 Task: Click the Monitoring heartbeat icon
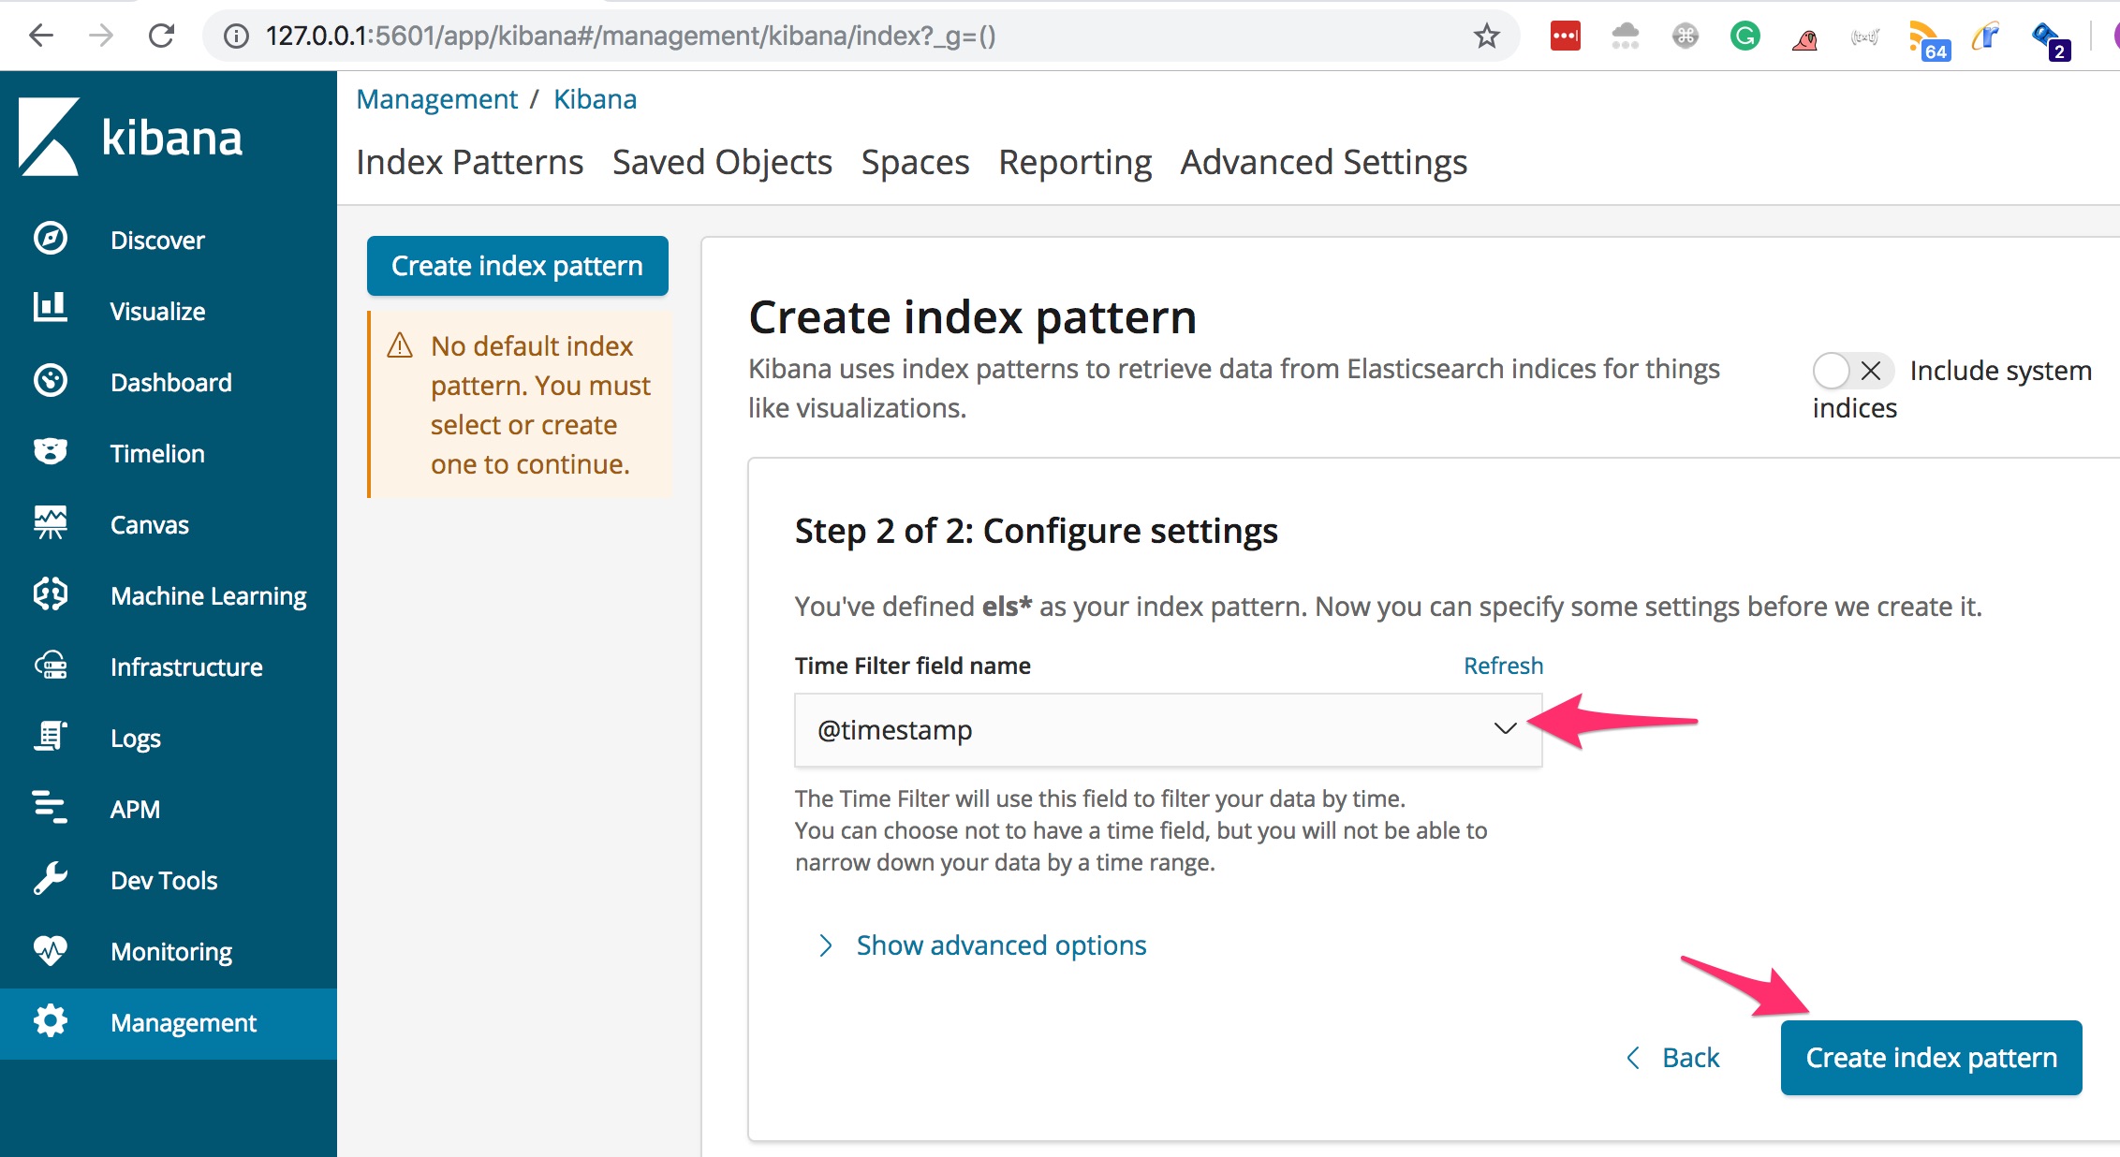50,950
